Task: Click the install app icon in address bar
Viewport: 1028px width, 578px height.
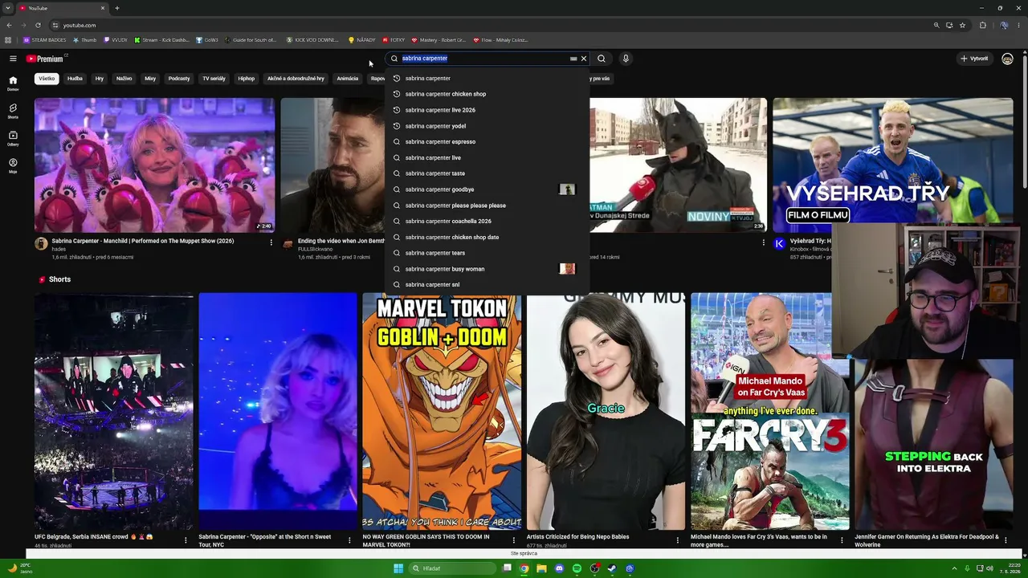Action: point(949,25)
